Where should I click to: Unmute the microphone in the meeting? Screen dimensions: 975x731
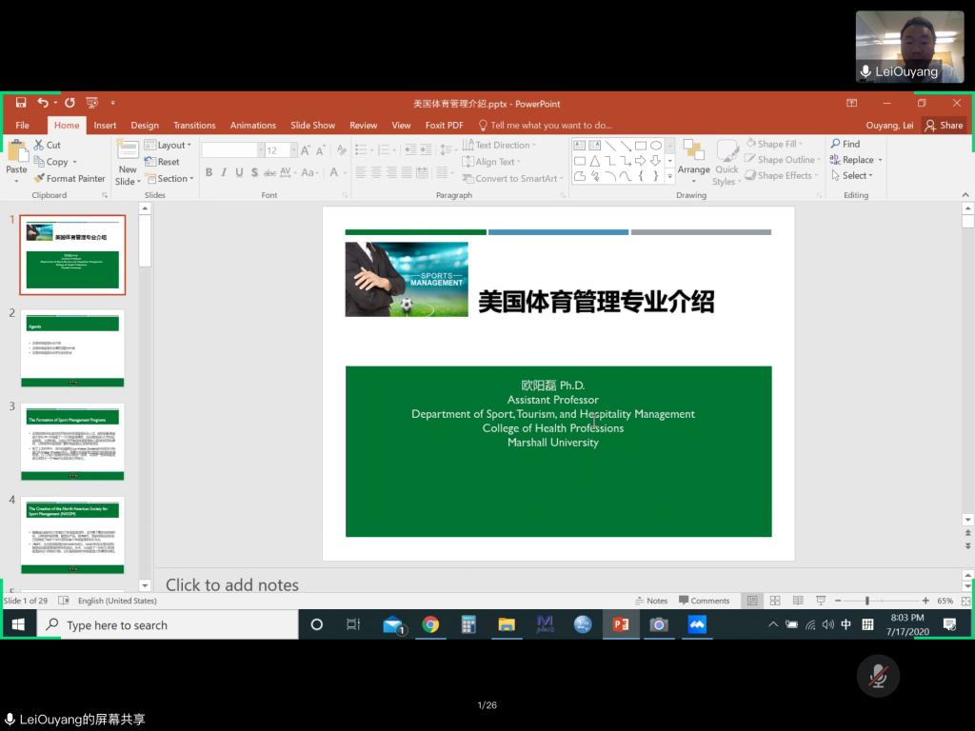click(878, 676)
